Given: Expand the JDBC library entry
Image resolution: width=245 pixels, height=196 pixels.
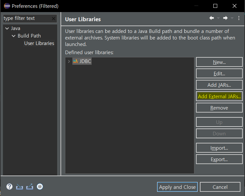Looking at the screenshot, I should 69,61.
